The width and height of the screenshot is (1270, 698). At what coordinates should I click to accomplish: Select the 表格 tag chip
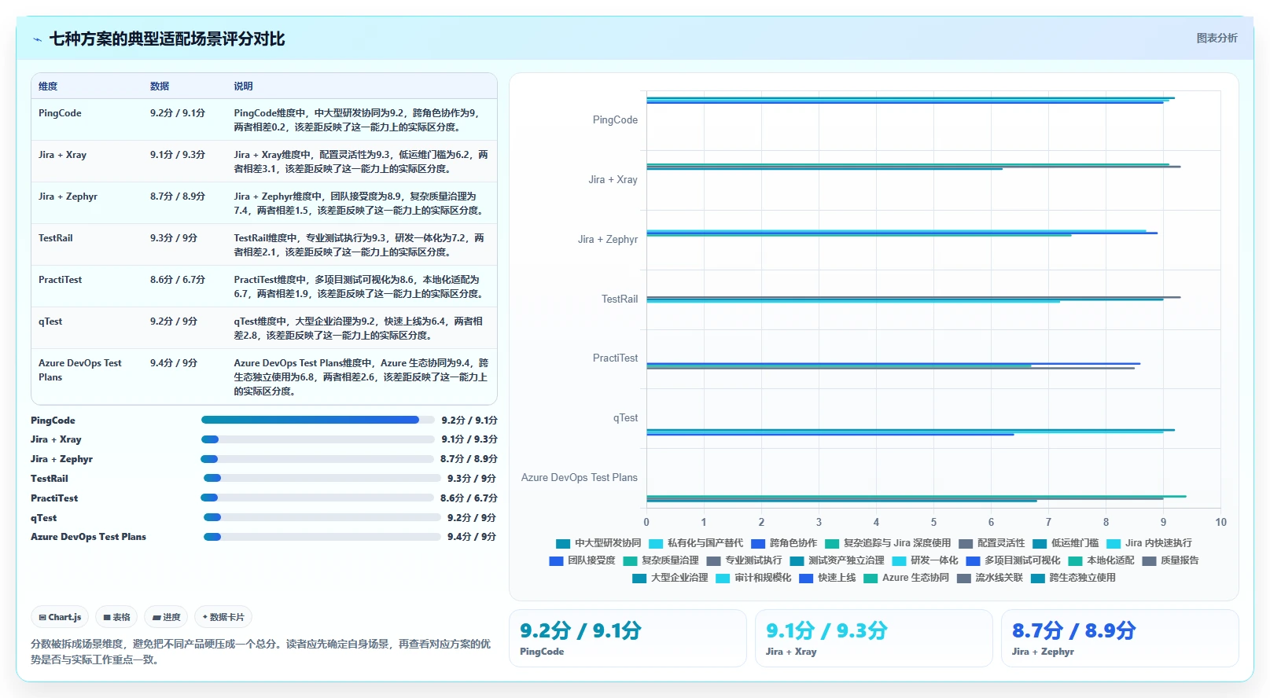(x=117, y=617)
